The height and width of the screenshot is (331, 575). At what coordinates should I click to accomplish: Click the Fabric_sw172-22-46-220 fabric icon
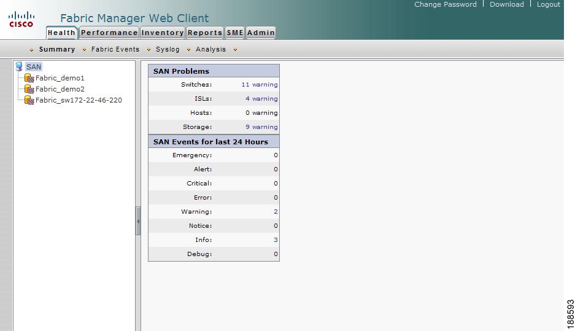pyautogui.click(x=29, y=100)
